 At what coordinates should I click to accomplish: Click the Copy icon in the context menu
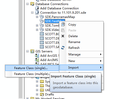(63, 24)
